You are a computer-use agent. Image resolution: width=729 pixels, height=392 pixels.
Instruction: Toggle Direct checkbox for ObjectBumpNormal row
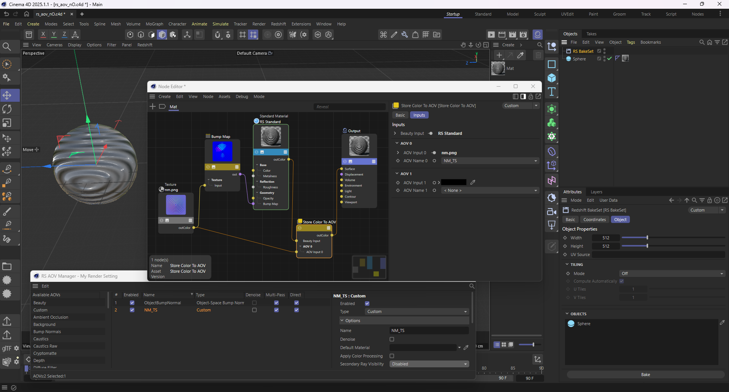297,303
